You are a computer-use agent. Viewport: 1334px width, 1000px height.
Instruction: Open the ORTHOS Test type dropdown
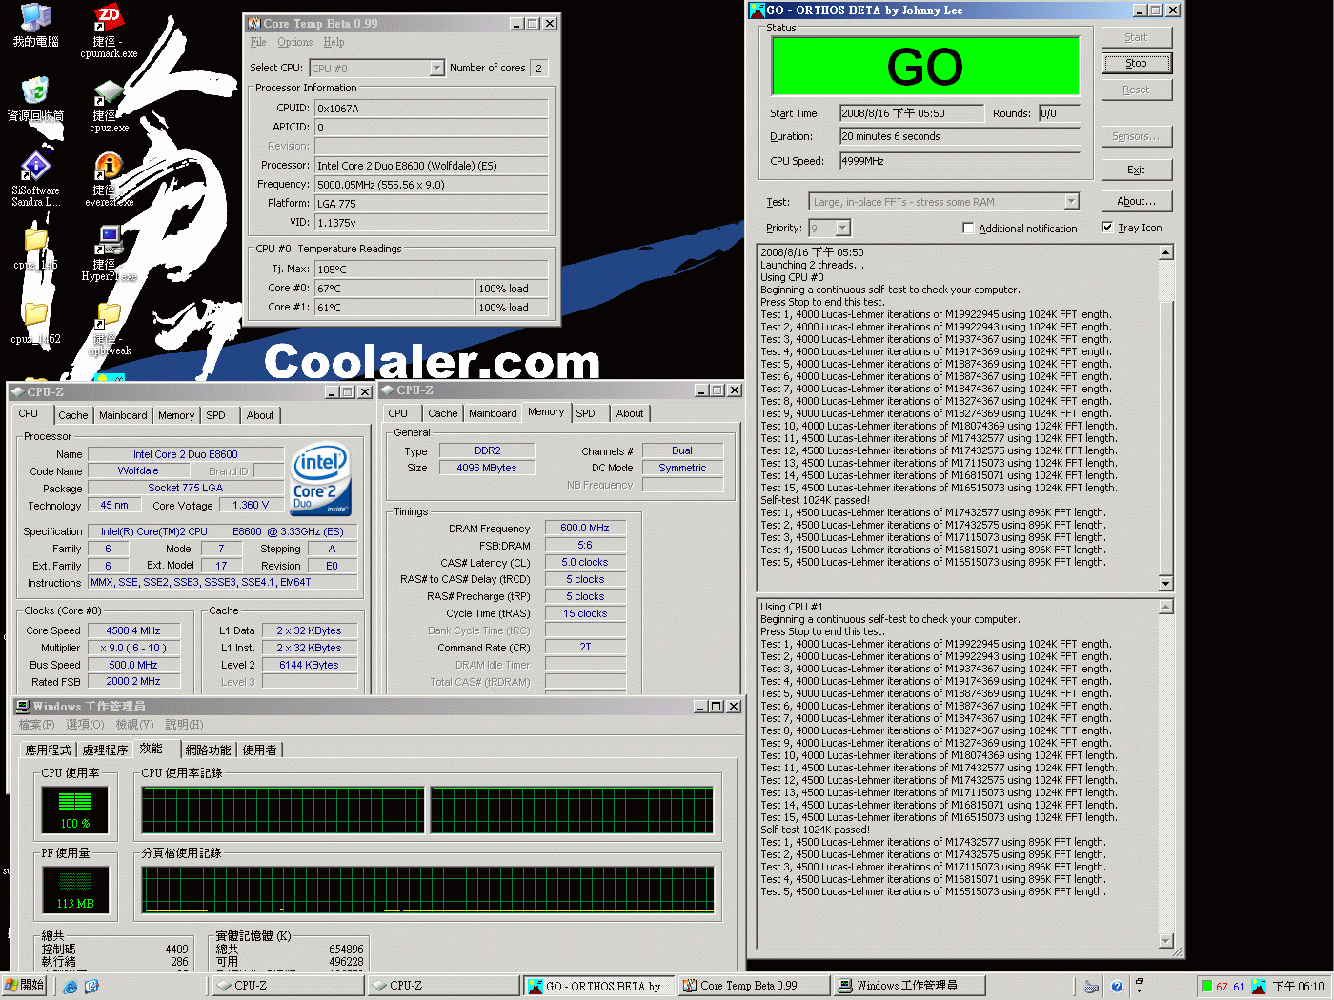coord(1071,202)
